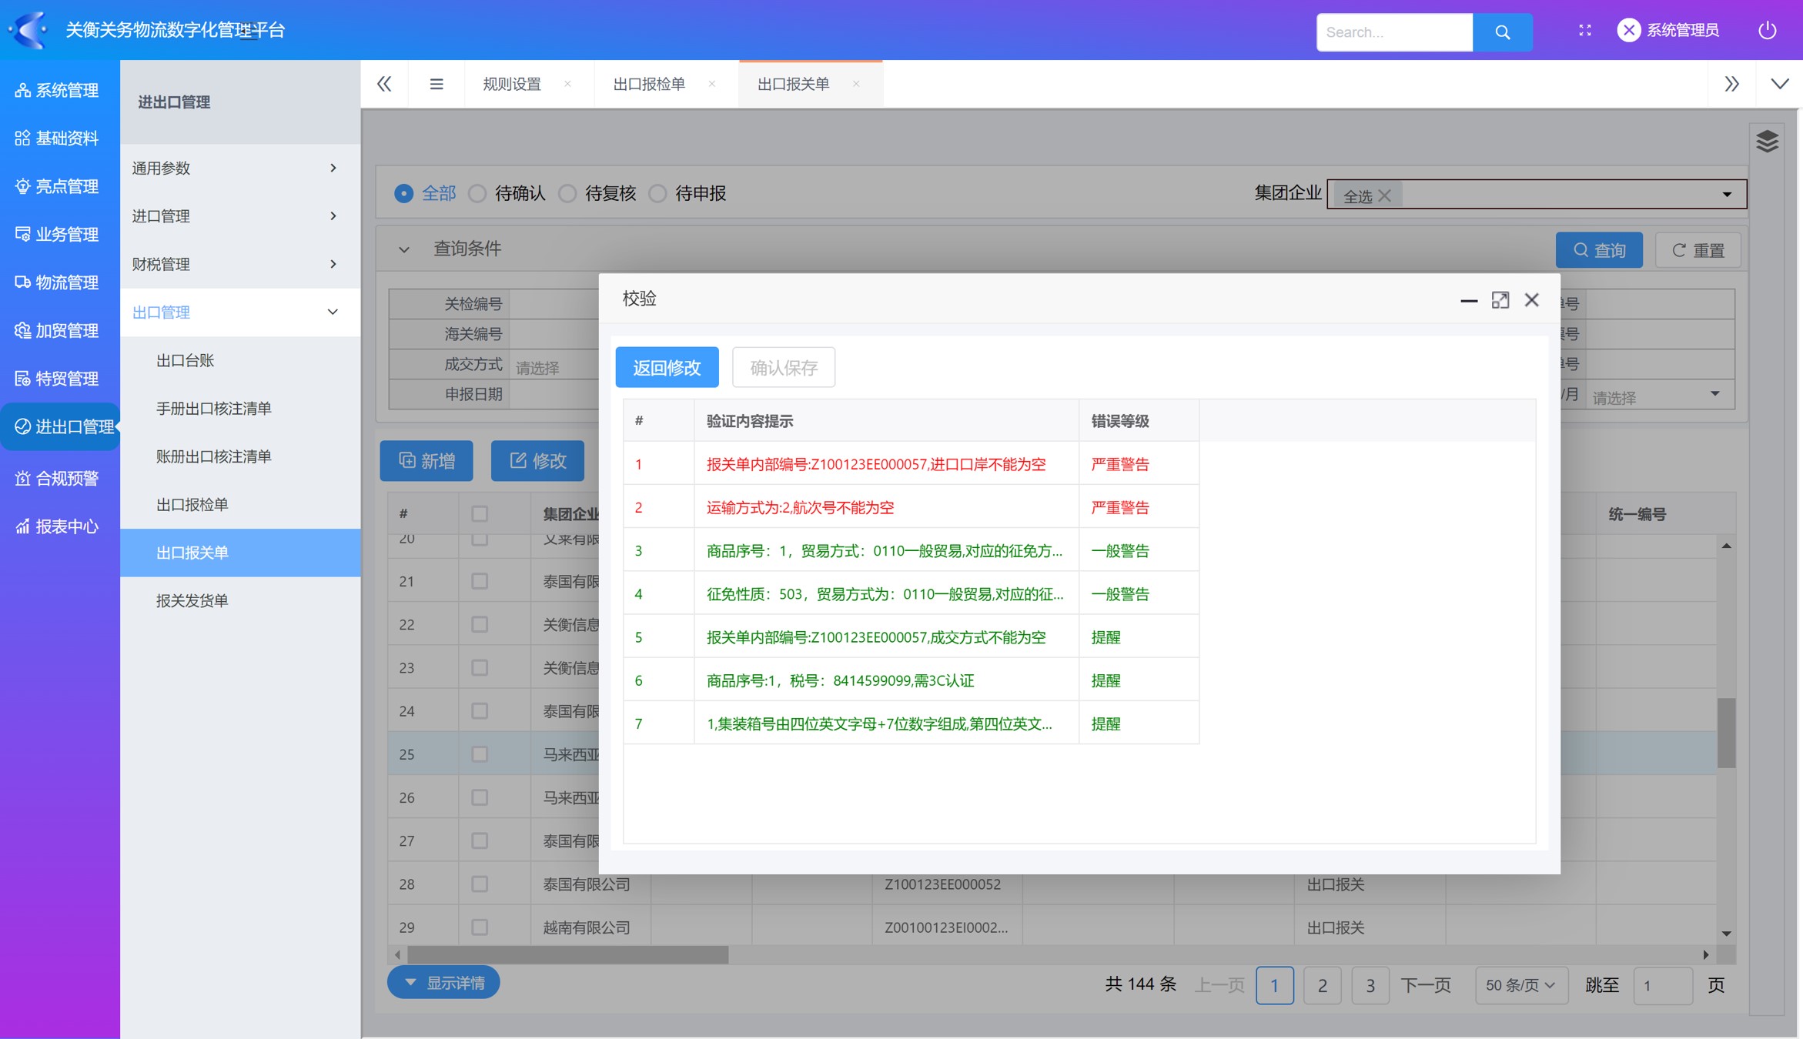This screenshot has width=1803, height=1039.
Task: Click the 查询 button
Action: tap(1599, 250)
